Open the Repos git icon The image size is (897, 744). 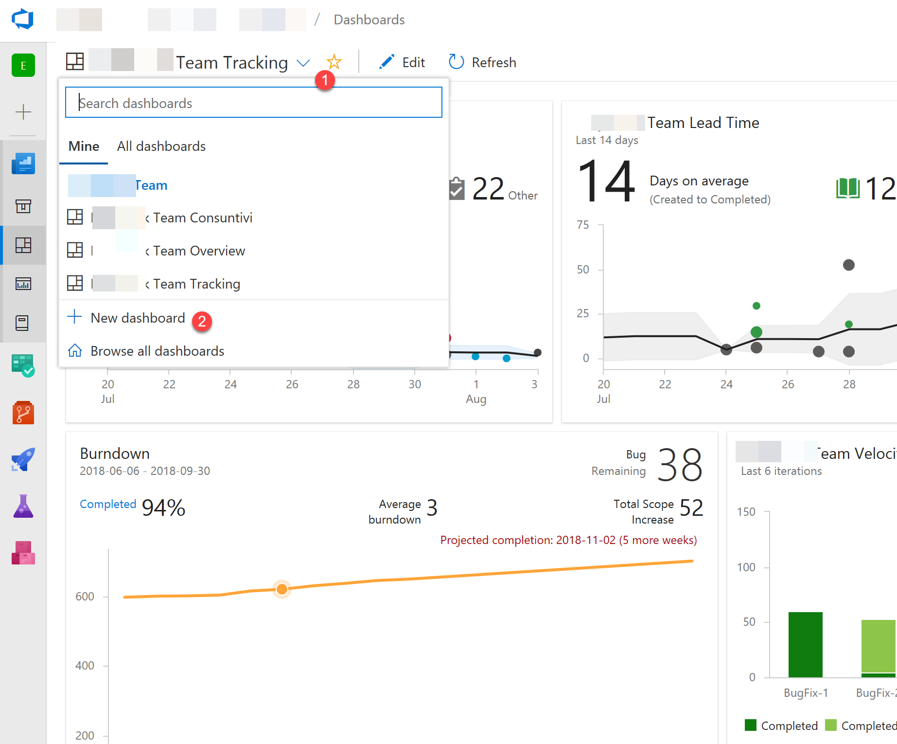click(x=23, y=413)
